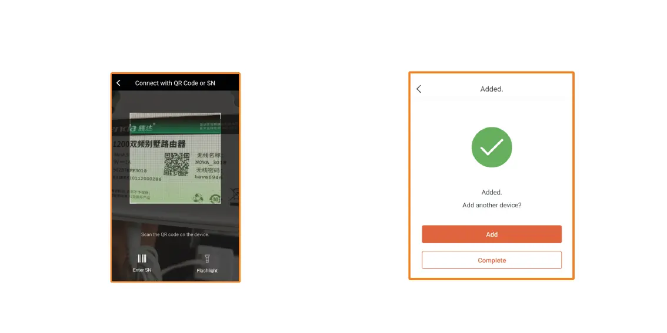667x333 pixels.
Task: Click the green checkmark success icon
Action: click(492, 147)
